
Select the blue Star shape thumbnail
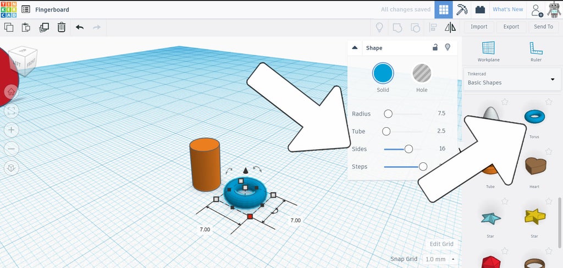(490, 218)
